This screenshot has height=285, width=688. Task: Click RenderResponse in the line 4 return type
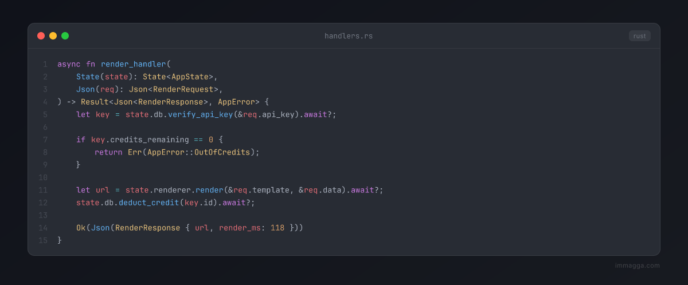pyautogui.click(x=171, y=102)
